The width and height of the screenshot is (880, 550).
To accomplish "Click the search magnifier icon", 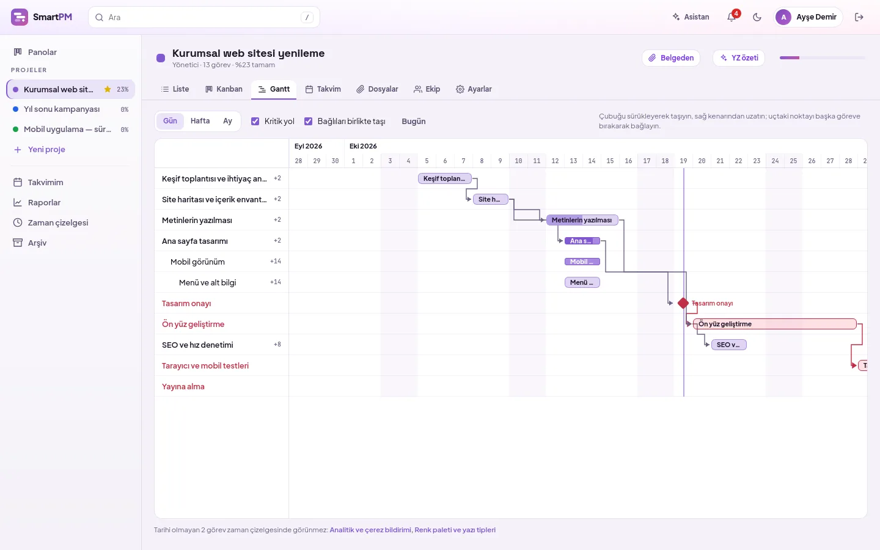I will point(99,18).
